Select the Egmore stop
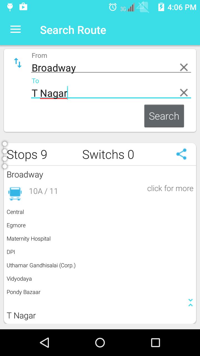 tap(16, 225)
